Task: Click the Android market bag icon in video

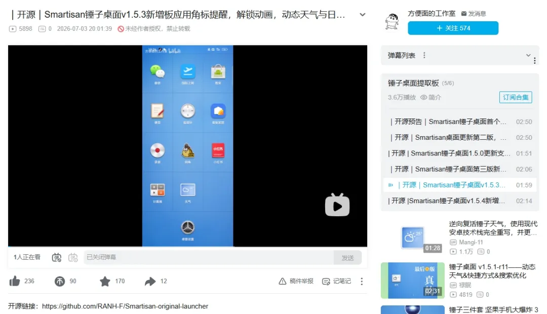Action: [x=218, y=72]
